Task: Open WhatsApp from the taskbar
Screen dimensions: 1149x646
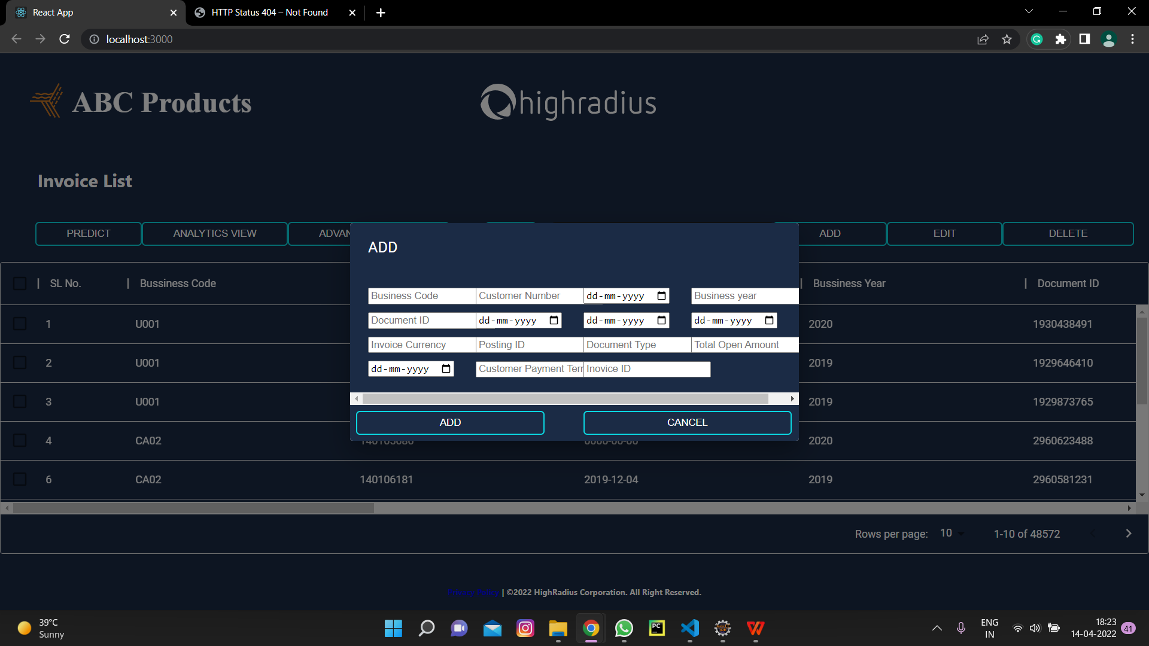Action: point(624,629)
